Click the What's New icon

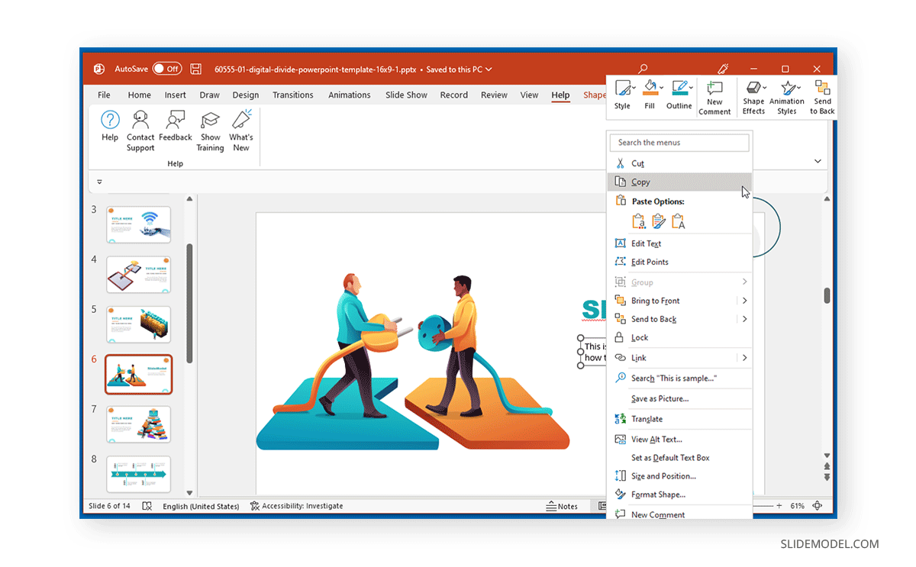241,130
